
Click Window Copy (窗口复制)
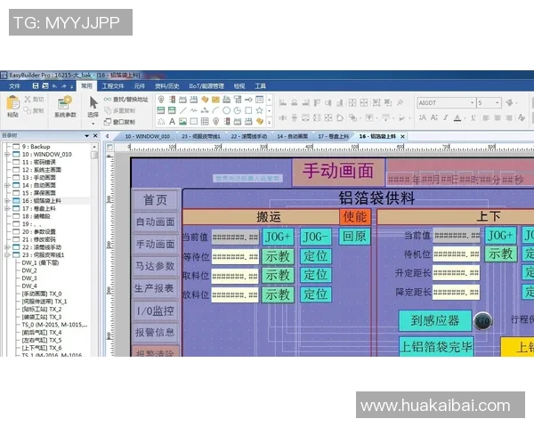coord(119,122)
